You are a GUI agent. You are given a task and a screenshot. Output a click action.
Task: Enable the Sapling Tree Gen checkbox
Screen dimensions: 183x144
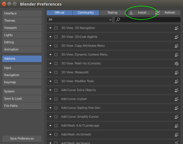pyautogui.click(x=56, y=108)
